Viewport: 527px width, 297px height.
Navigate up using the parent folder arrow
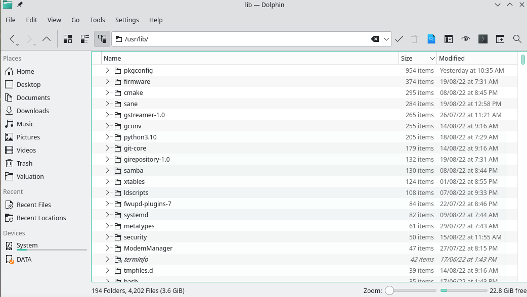coord(47,39)
